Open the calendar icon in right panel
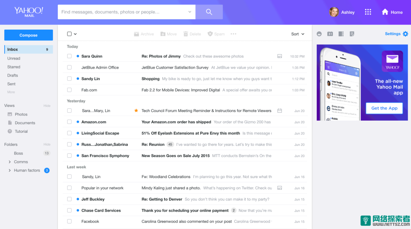The width and height of the screenshot is (411, 229). click(330, 34)
